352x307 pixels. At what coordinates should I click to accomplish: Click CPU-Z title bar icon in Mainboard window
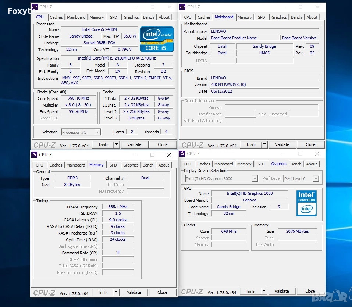182,7
